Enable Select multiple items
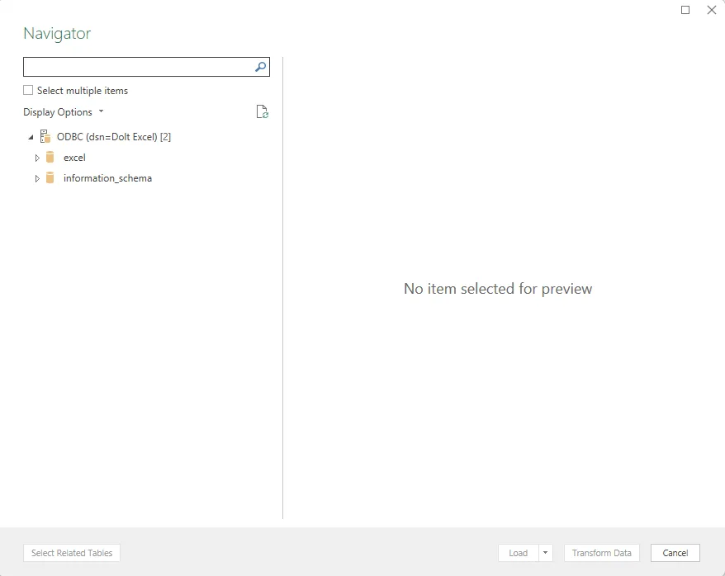Image resolution: width=725 pixels, height=576 pixels. click(27, 90)
